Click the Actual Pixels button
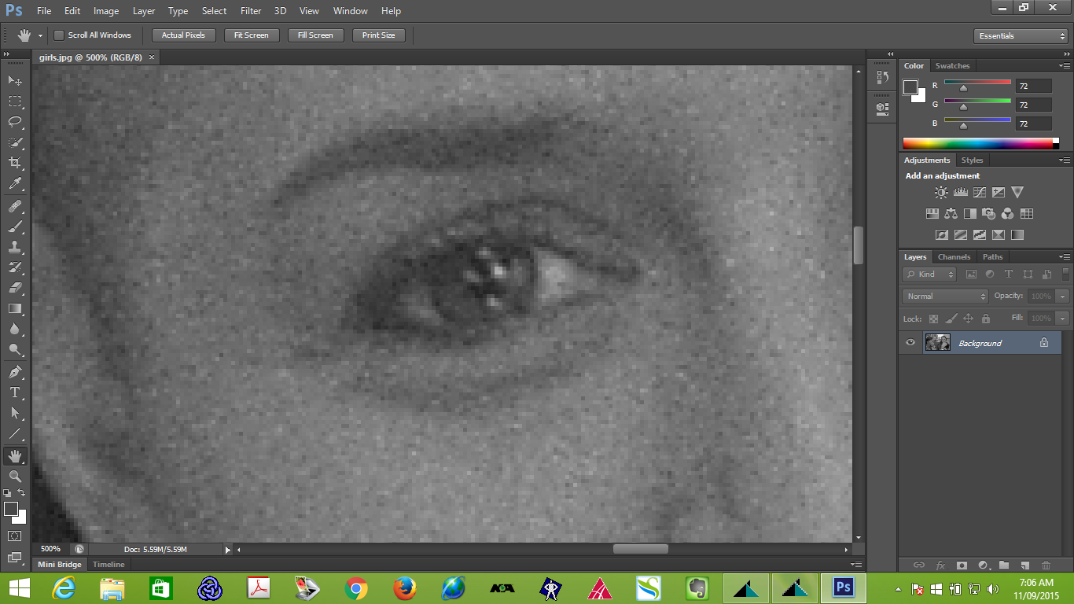Image resolution: width=1074 pixels, height=604 pixels. [183, 35]
